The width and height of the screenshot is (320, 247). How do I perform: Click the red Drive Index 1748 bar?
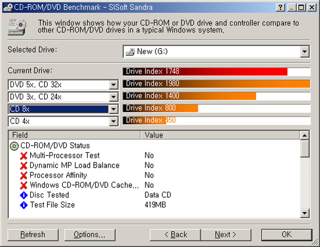coord(205,72)
